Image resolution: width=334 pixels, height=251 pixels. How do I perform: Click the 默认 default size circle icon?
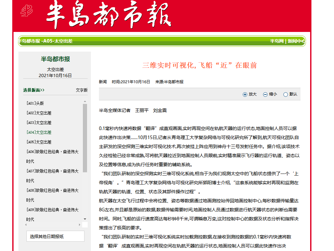click(x=285, y=95)
